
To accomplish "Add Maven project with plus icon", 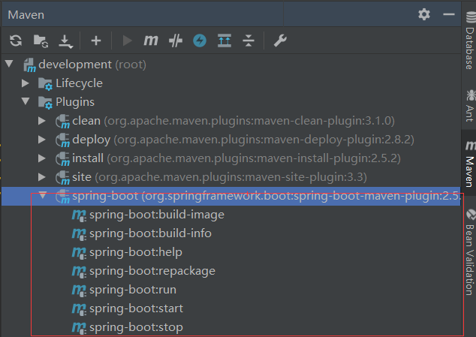I will 96,41.
